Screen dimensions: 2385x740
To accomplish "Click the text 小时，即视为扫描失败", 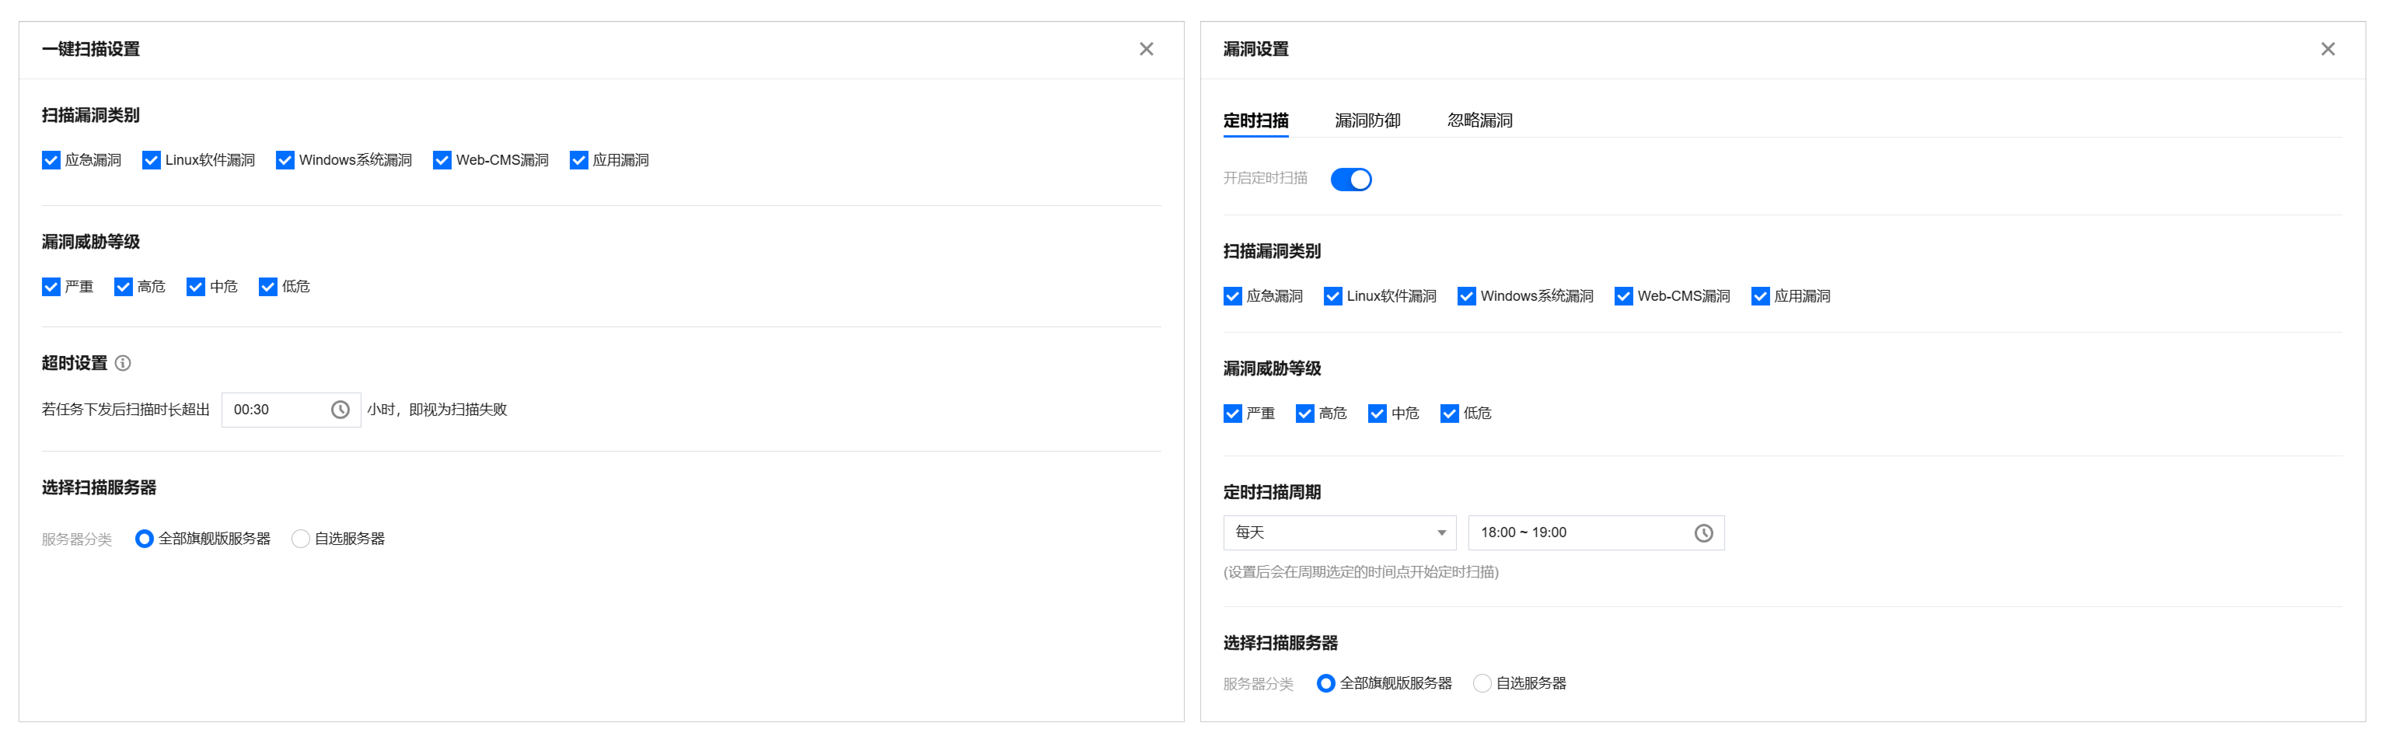I will tap(437, 409).
